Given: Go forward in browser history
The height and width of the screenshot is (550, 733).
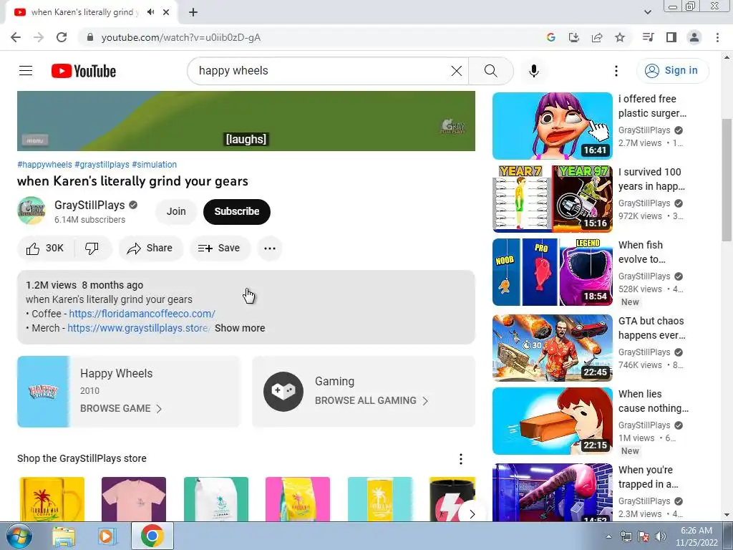Looking at the screenshot, I should (39, 37).
